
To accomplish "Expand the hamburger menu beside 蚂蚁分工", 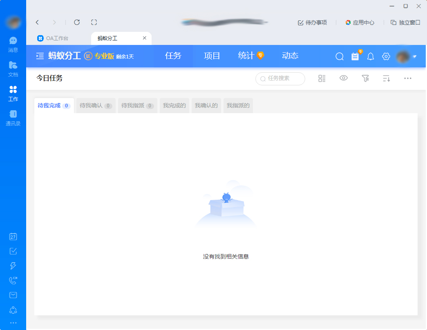I will (40, 56).
